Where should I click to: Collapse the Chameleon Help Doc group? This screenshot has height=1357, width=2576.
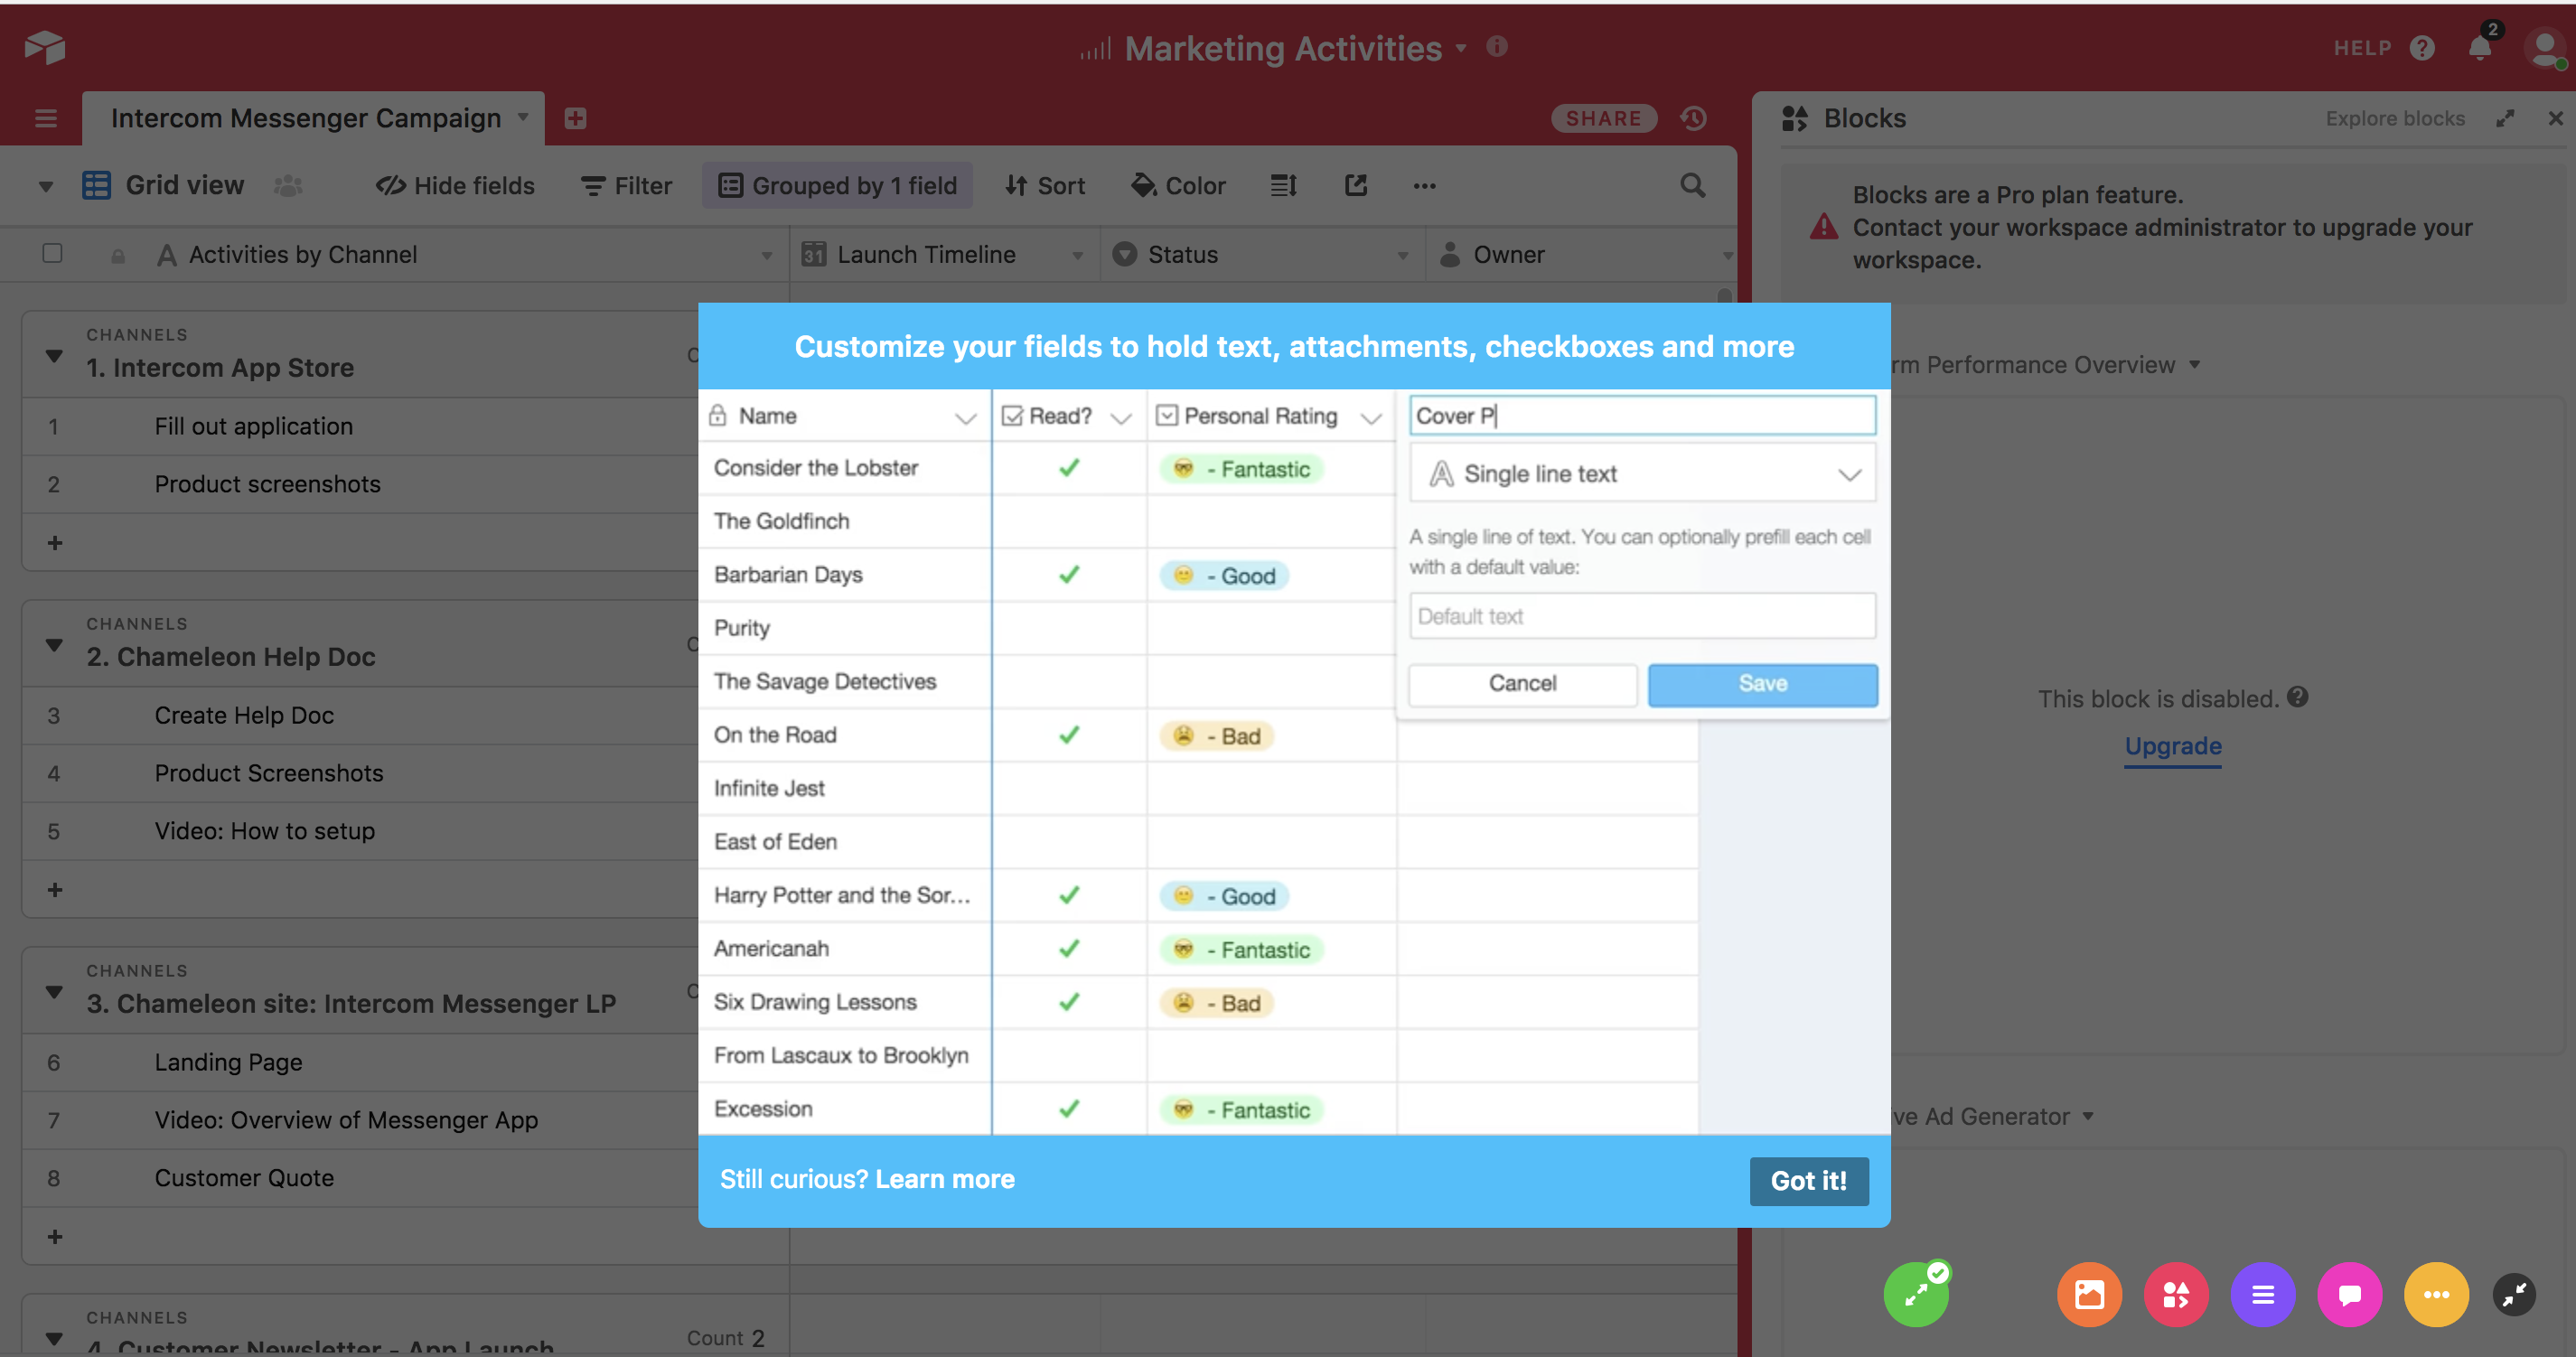pos(54,646)
